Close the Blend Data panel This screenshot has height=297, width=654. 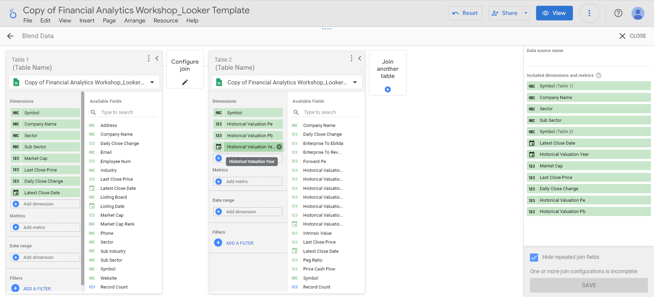(633, 36)
